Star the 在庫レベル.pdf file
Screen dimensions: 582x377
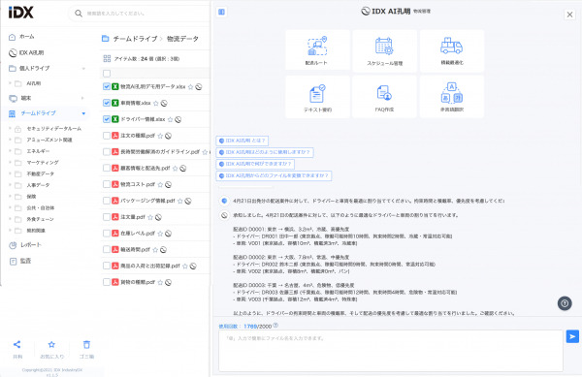coord(160,234)
